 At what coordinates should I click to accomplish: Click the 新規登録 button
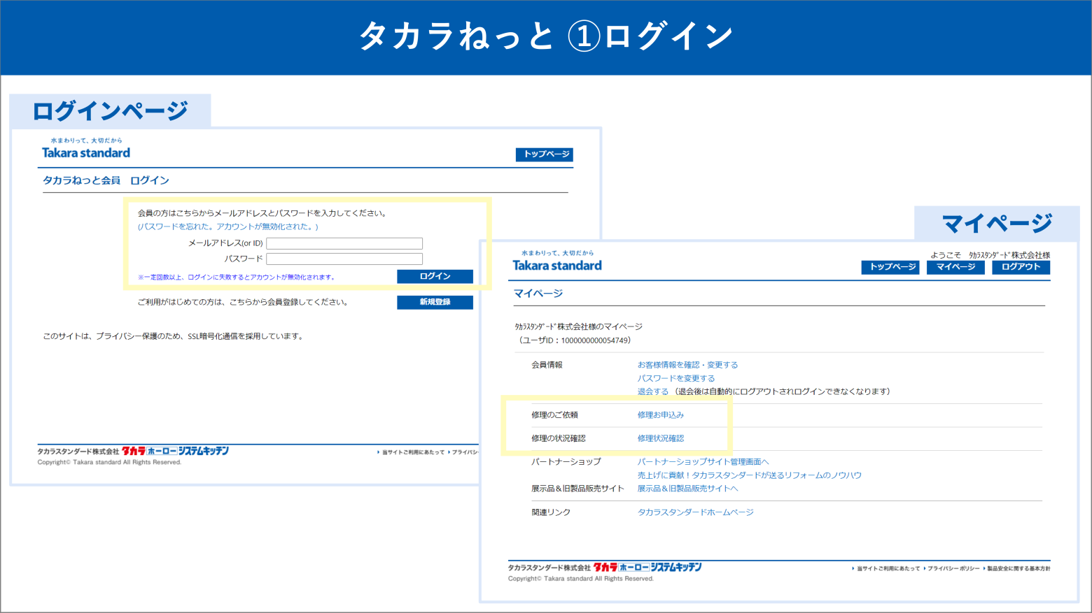(x=435, y=302)
